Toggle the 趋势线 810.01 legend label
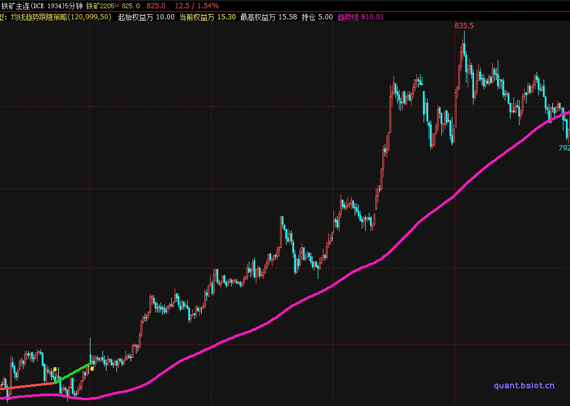Screen dimensions: 570x406 [x=360, y=17]
